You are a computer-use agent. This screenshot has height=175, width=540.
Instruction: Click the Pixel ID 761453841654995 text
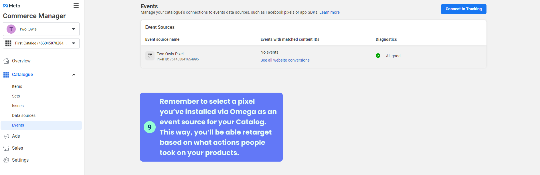(x=178, y=59)
